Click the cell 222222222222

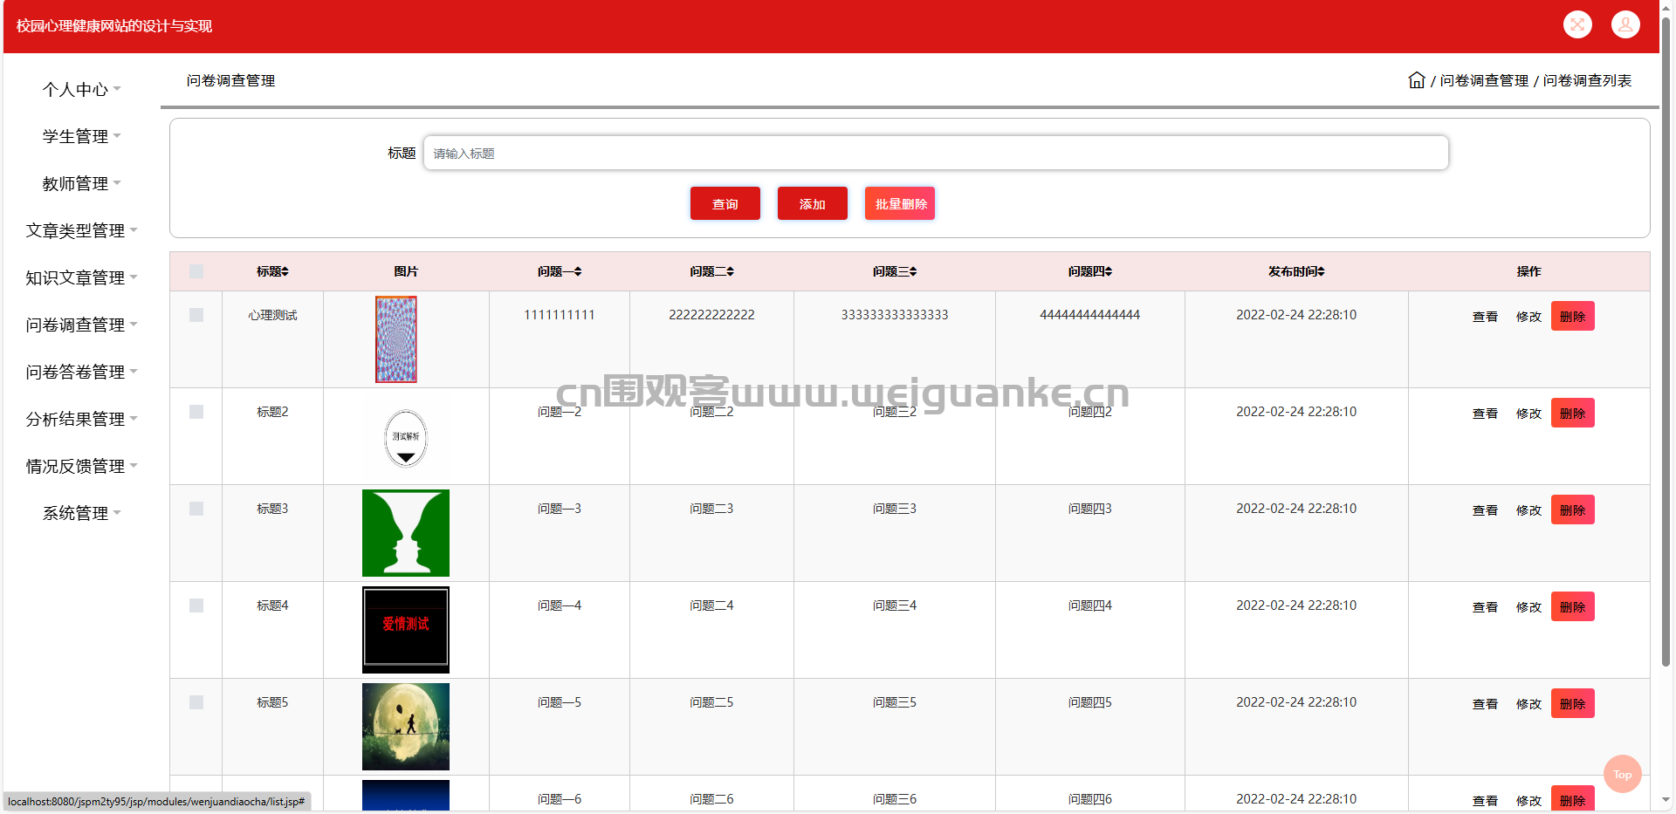711,315
